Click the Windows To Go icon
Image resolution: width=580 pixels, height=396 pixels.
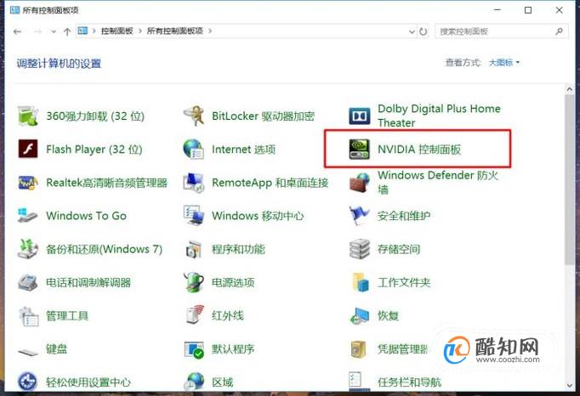[28, 216]
